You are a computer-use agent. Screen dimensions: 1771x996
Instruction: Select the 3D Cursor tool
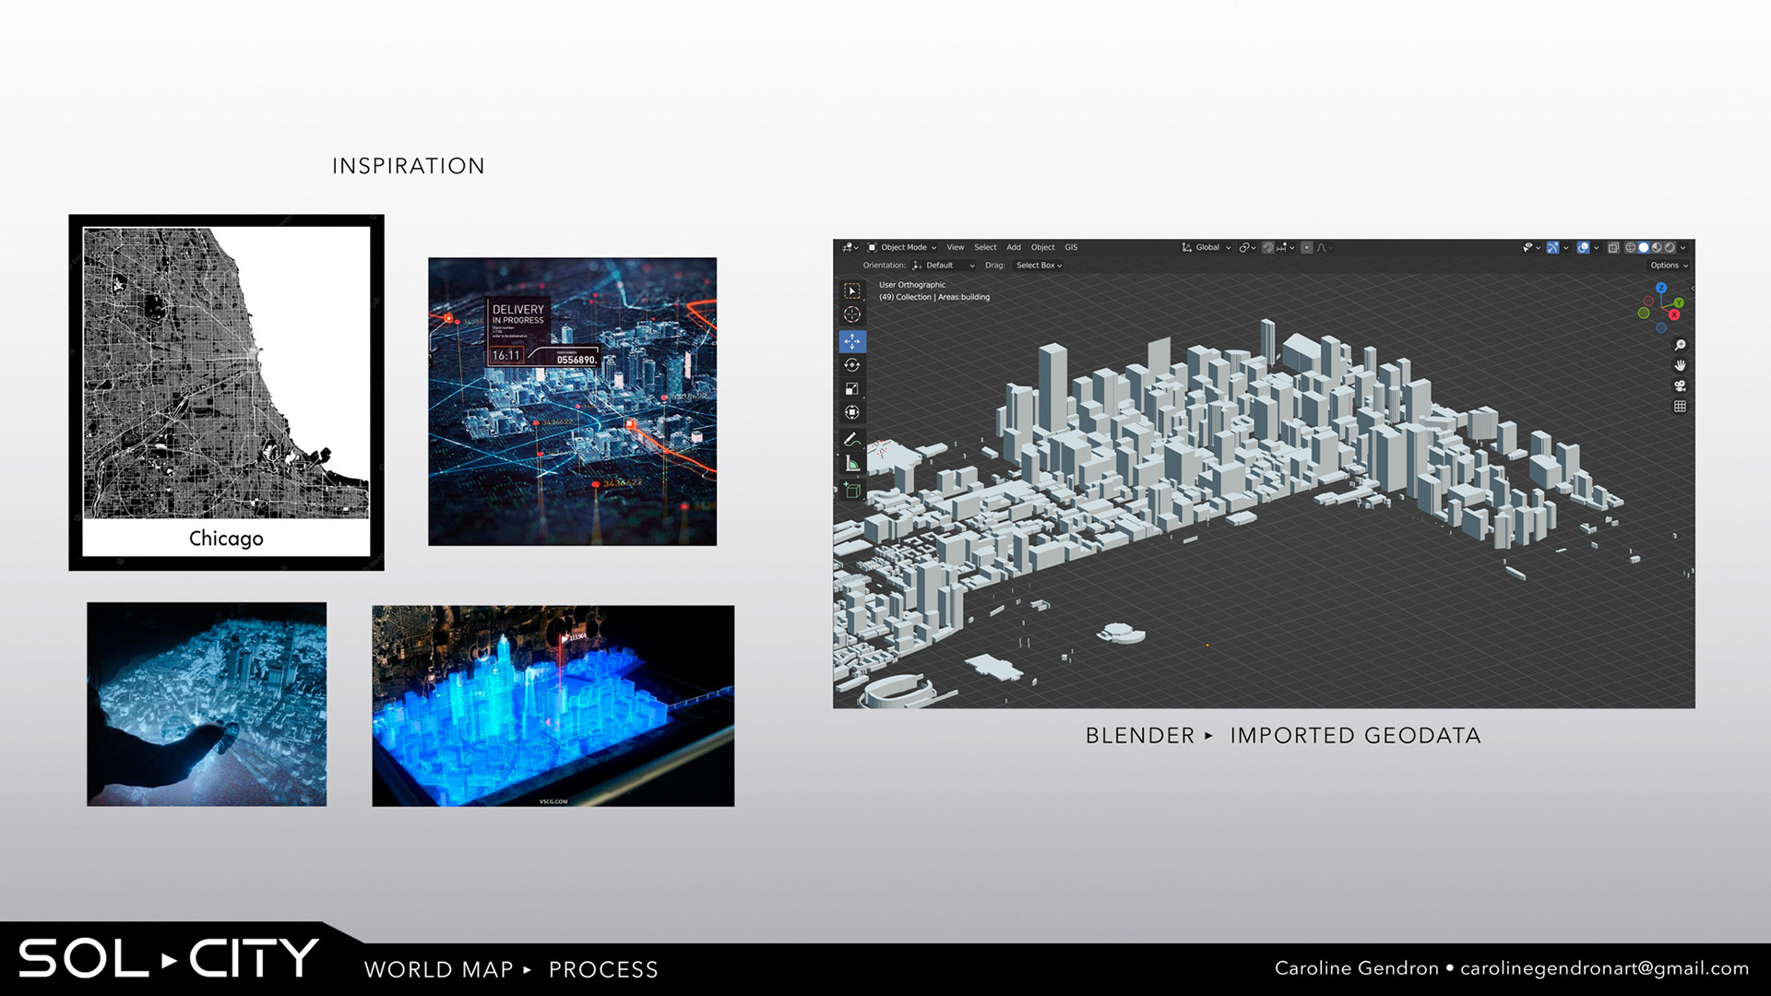[x=851, y=314]
